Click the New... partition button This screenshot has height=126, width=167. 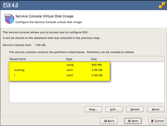click(93, 109)
